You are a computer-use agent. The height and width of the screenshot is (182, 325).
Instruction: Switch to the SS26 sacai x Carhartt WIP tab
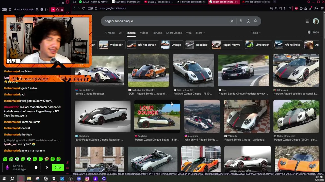(126, 2)
